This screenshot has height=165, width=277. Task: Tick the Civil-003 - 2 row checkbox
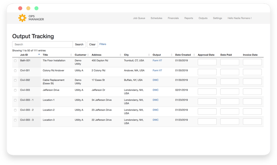(15, 110)
